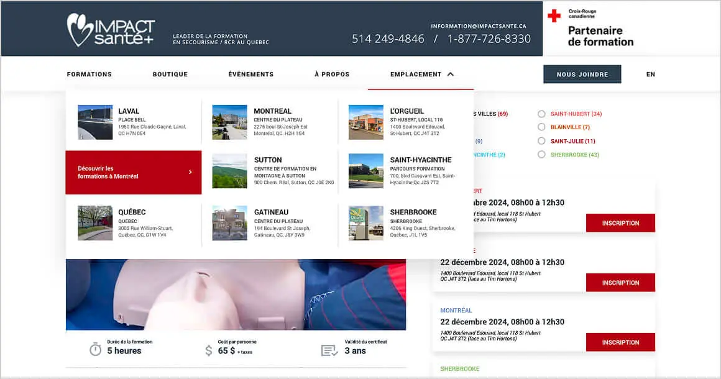721x379 pixels.
Task: Click the Emplacement menu label
Action: coord(416,74)
